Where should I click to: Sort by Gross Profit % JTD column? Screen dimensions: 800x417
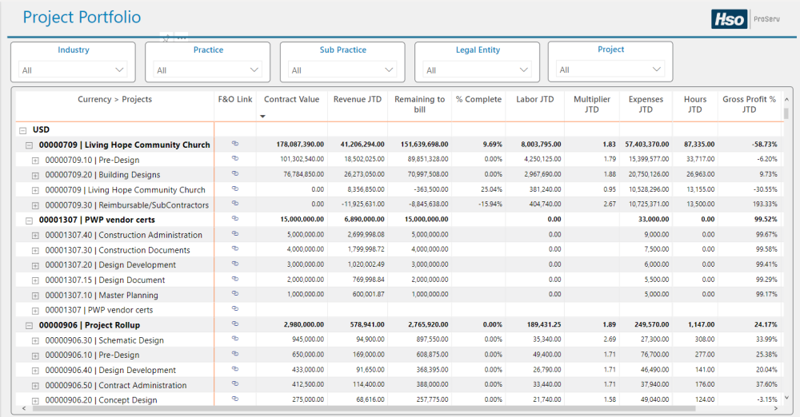[x=749, y=105]
